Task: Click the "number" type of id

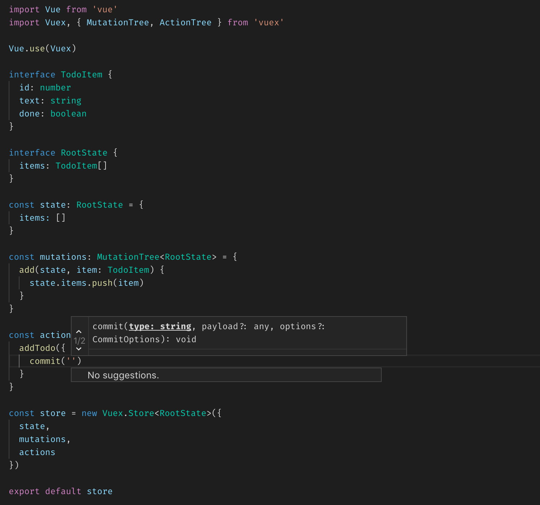Action: point(55,88)
